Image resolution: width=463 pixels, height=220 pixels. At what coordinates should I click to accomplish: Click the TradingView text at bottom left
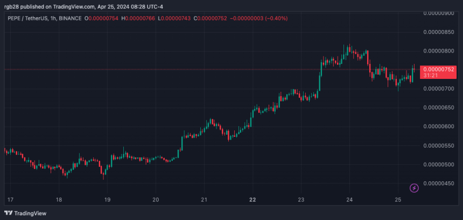[x=31, y=213]
